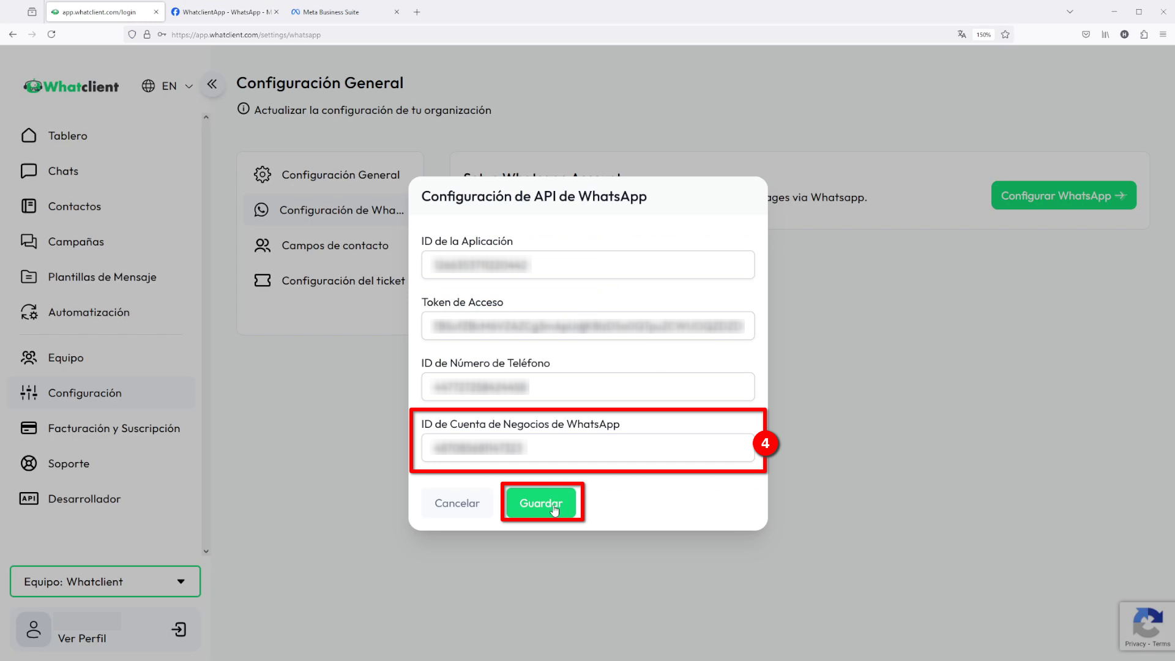
Task: Open Desarrollador API icon
Action: tap(29, 499)
